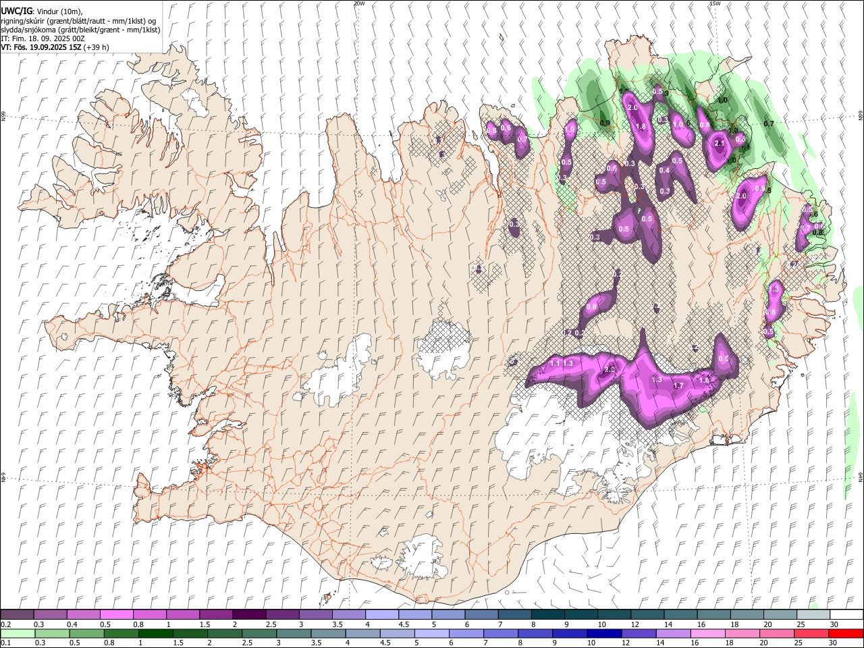Click the white swatch labeled 30 in the upper row

point(846,615)
